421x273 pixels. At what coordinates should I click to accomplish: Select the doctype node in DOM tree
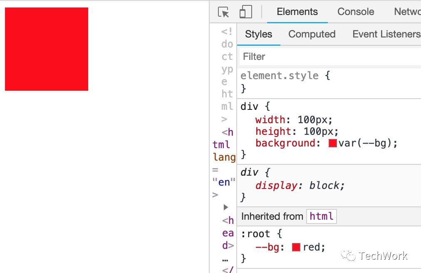[227, 75]
